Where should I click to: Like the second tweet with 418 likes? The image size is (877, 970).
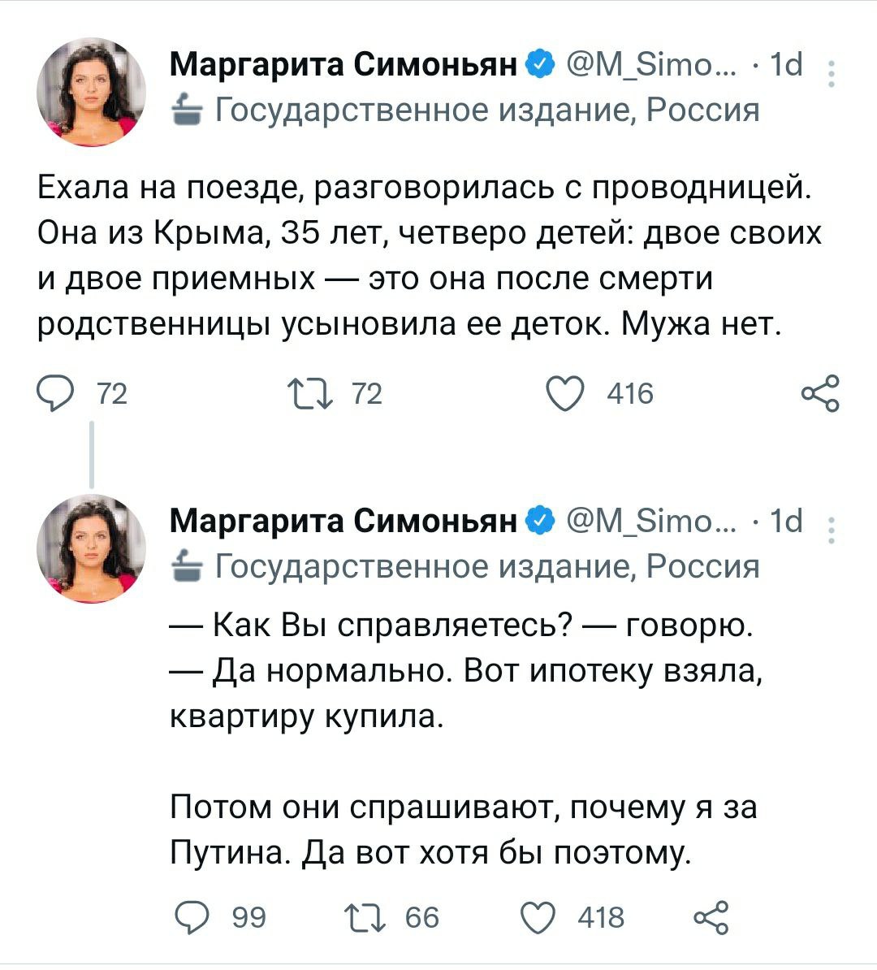(x=537, y=917)
